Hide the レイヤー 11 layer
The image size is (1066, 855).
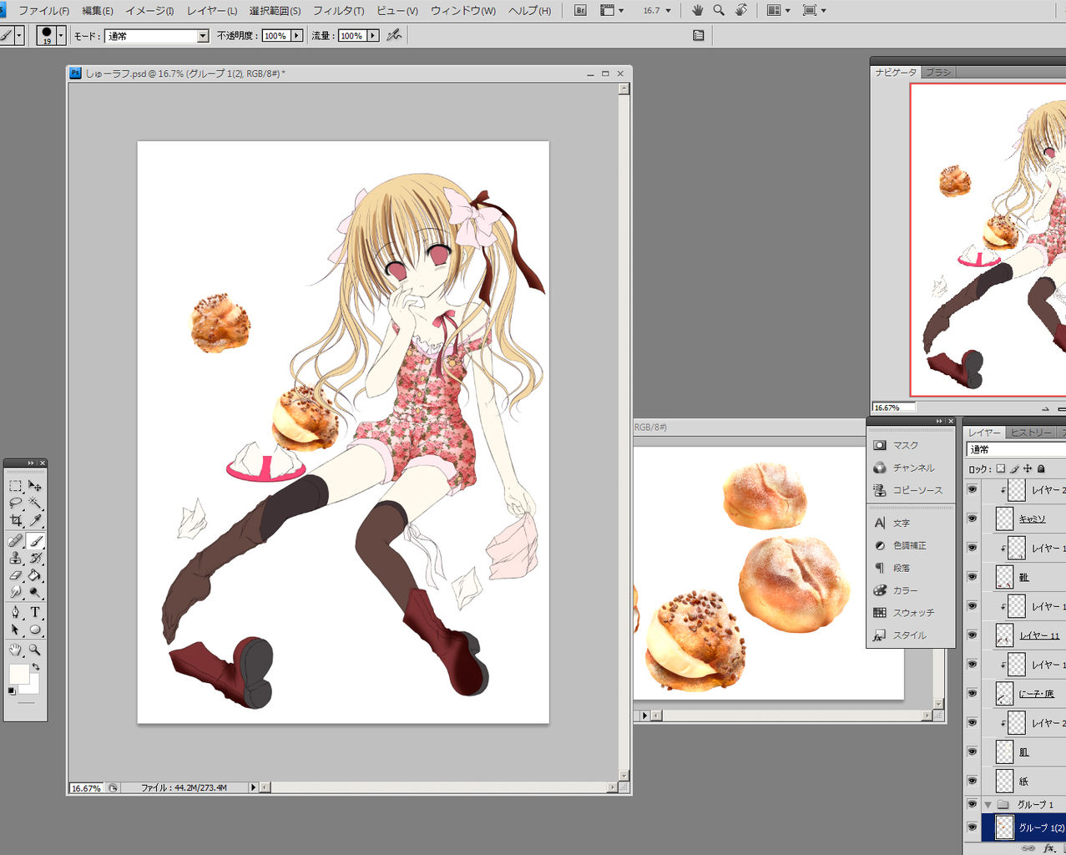[972, 635]
